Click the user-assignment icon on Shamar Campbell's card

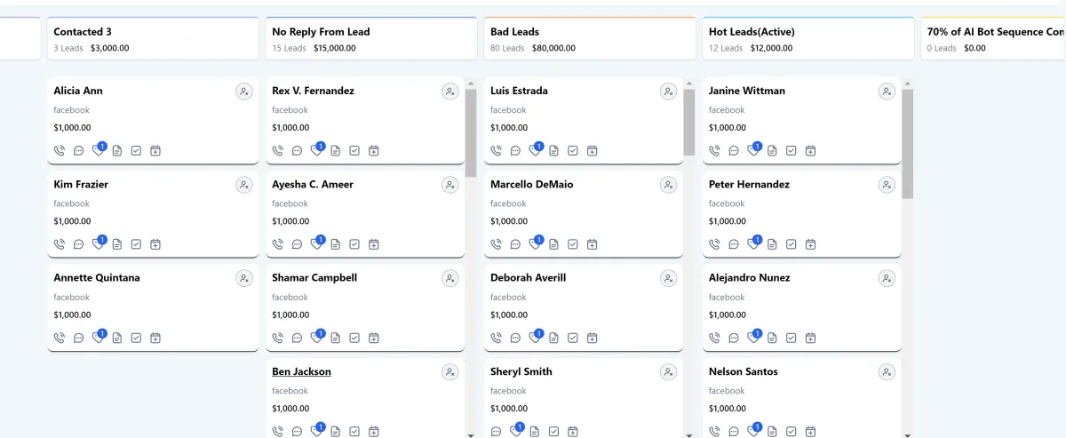(449, 278)
